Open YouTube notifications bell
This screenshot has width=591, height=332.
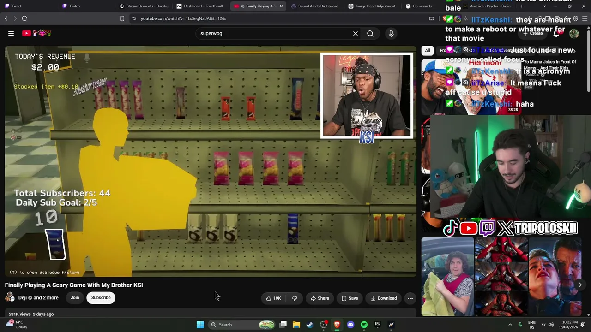556,33
